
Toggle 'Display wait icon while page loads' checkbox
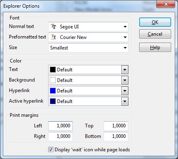pyautogui.click(x=51, y=150)
